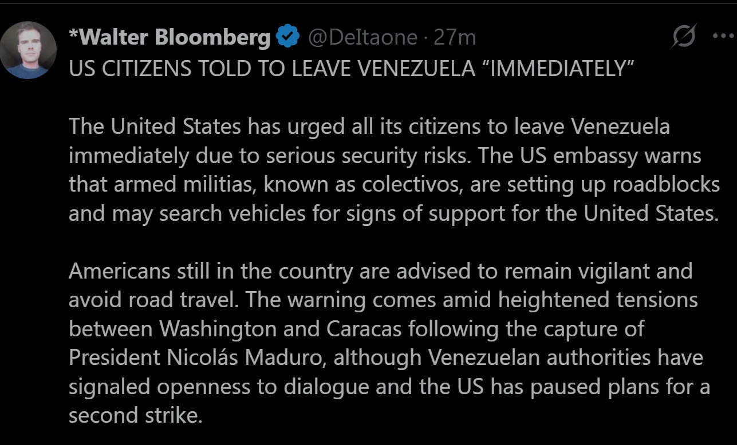Click the 27m post timestamp
Image resolution: width=737 pixels, height=445 pixels.
coord(455,37)
